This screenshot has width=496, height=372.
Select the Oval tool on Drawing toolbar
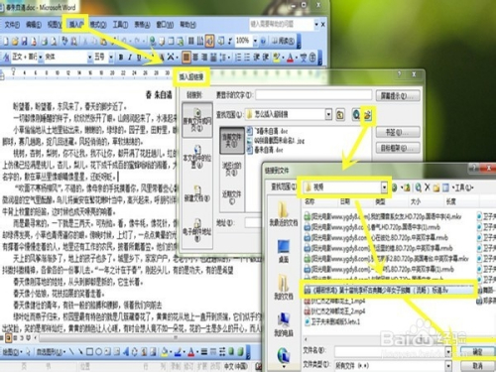[x=98, y=351]
